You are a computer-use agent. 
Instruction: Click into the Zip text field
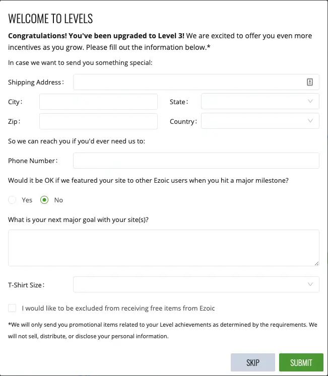pos(98,121)
